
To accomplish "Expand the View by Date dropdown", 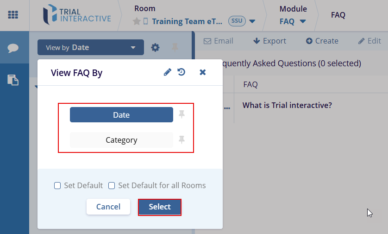I will 91,47.
